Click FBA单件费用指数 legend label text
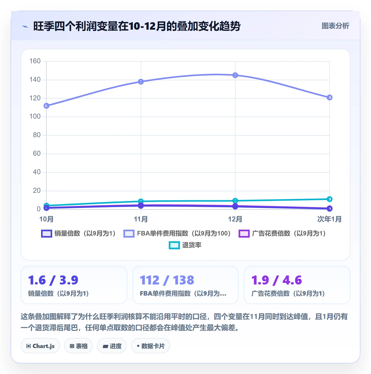This screenshot has width=371, height=374. point(184,234)
